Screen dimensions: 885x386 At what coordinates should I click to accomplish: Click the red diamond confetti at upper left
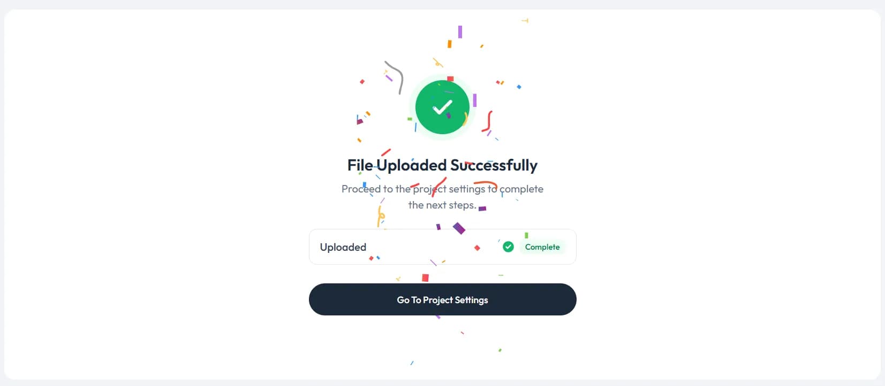point(362,82)
